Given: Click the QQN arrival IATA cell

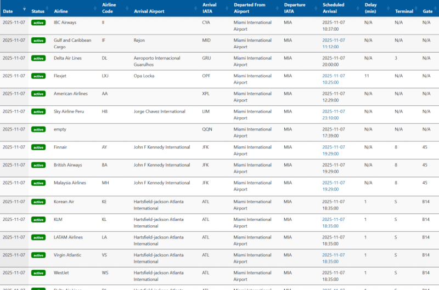Looking at the screenshot, I should [207, 129].
